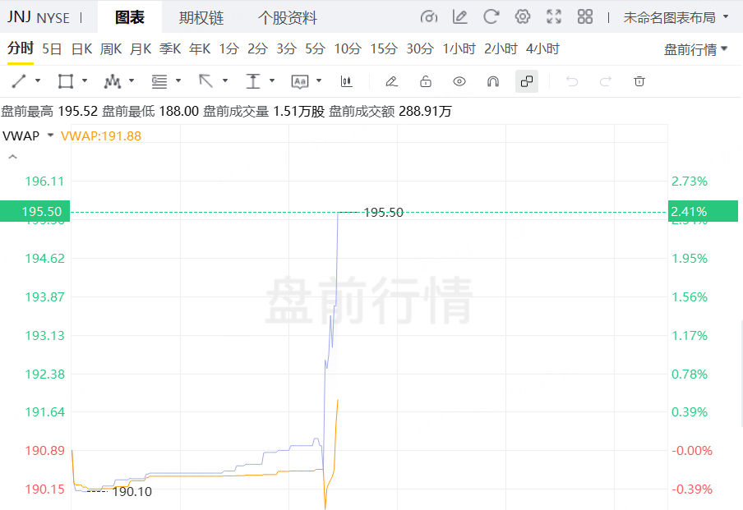Refresh the chart data
Screen dimensions: 743x510
[491, 16]
